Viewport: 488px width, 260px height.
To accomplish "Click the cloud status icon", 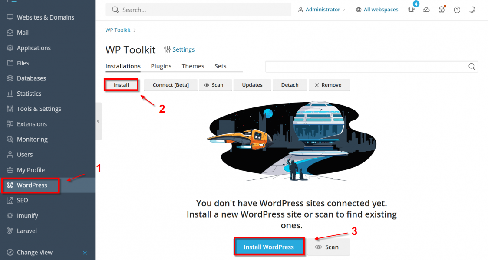I will [426, 10].
